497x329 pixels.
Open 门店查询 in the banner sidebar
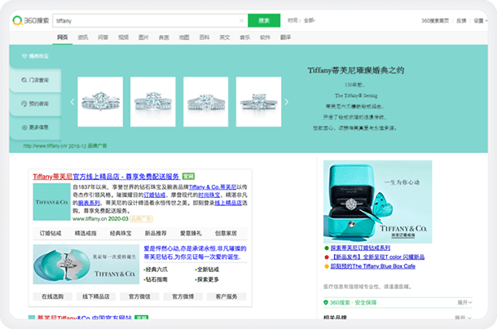tap(35, 80)
